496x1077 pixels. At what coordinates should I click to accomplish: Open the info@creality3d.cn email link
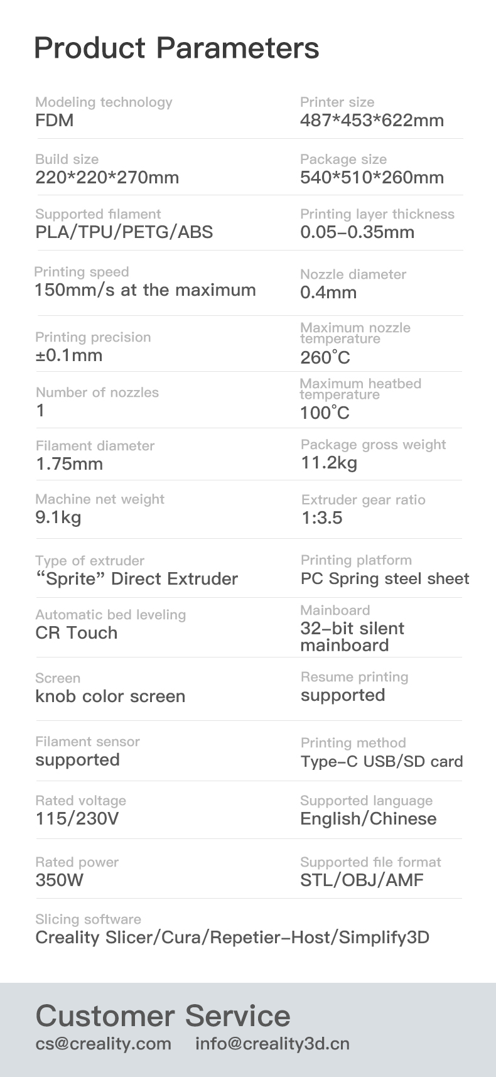[x=272, y=1044]
